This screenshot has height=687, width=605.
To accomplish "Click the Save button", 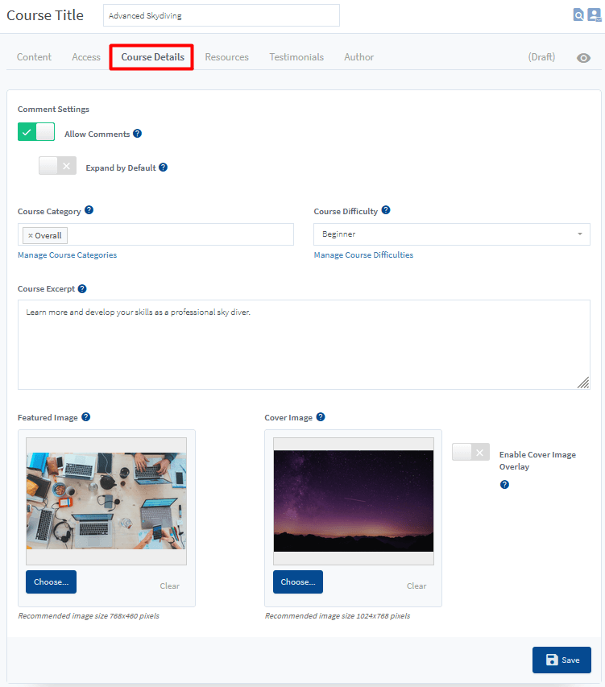I will pyautogui.click(x=561, y=660).
